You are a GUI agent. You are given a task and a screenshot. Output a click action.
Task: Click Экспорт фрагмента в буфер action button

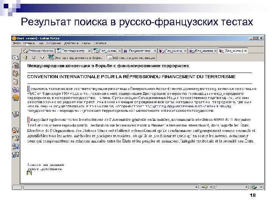coord(76,57)
